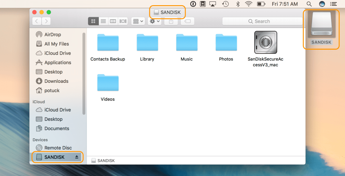The image size is (345, 176).
Task: Go back with the left arrow button
Action: [37, 21]
